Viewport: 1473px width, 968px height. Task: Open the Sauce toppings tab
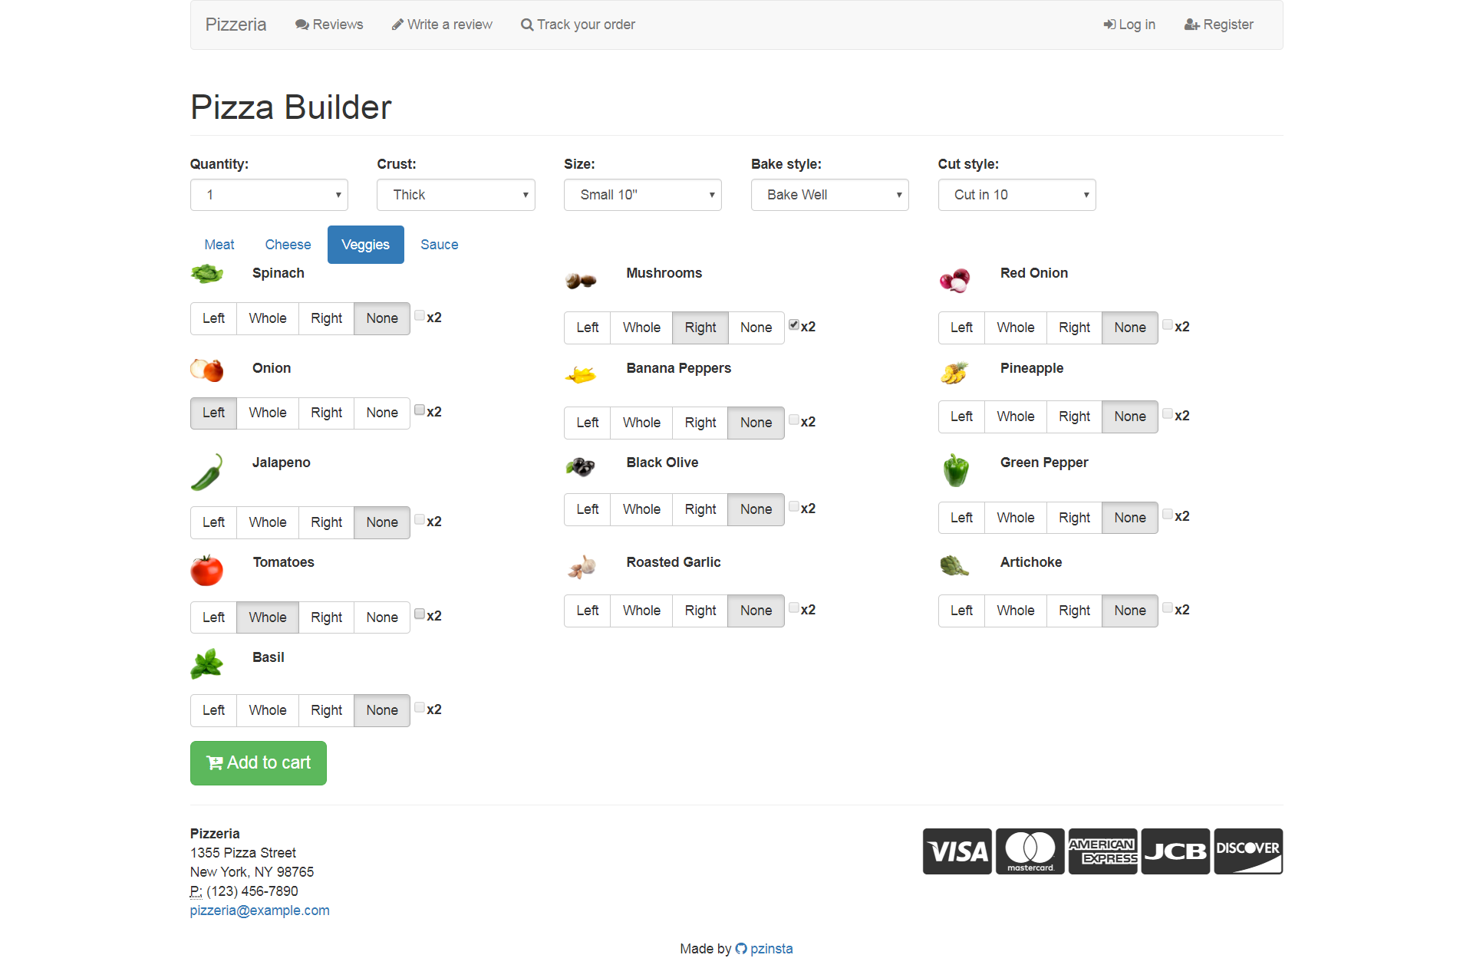coord(439,245)
